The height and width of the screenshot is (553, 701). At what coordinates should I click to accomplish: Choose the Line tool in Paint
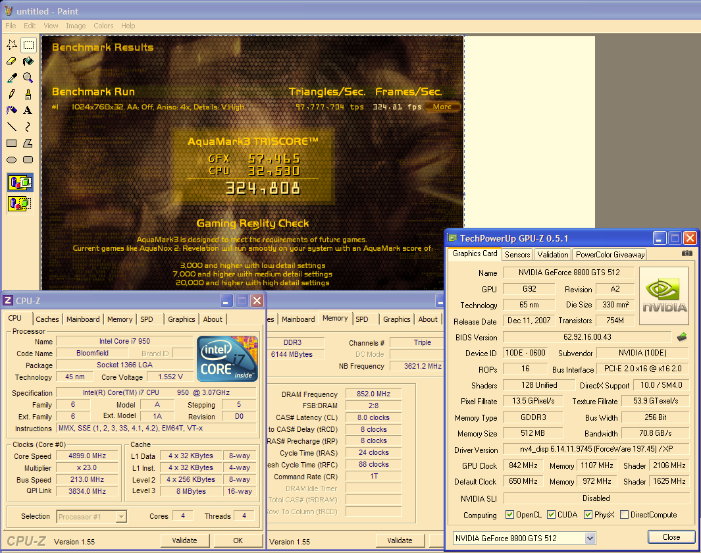pos(12,127)
